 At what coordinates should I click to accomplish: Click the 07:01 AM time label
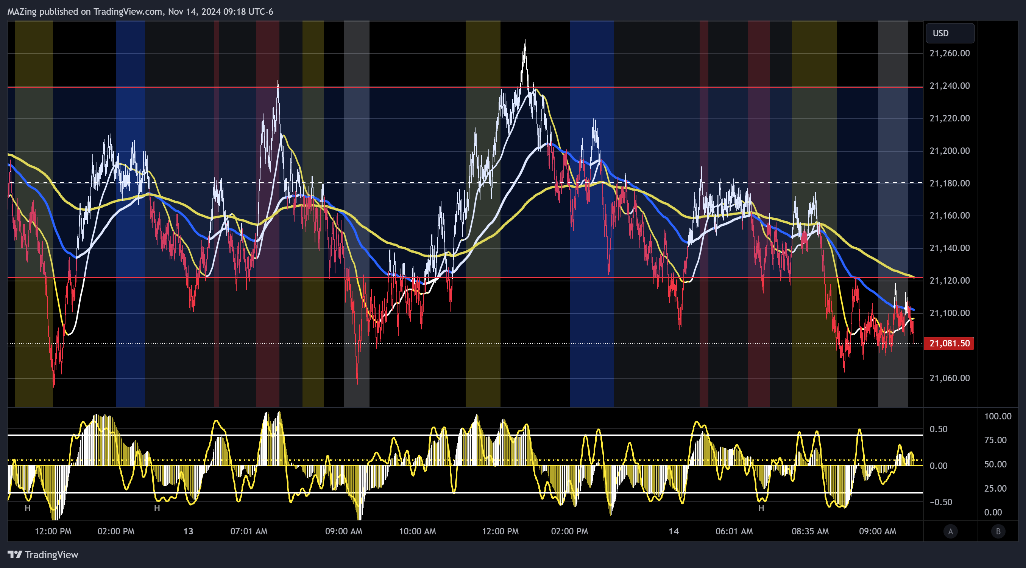coord(249,531)
